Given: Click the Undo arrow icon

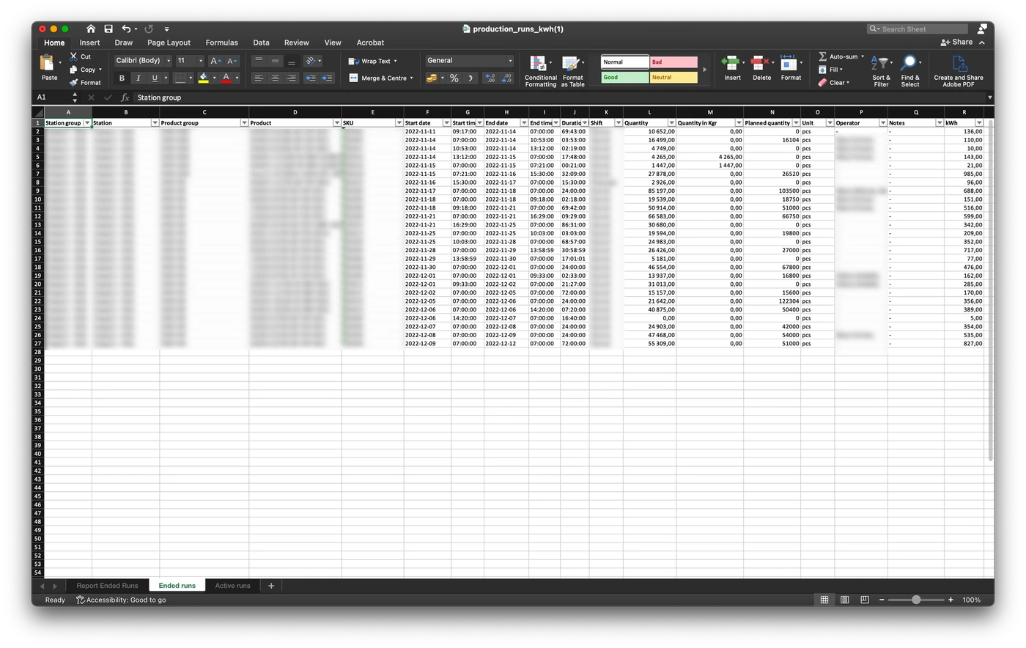Looking at the screenshot, I should click(x=126, y=29).
